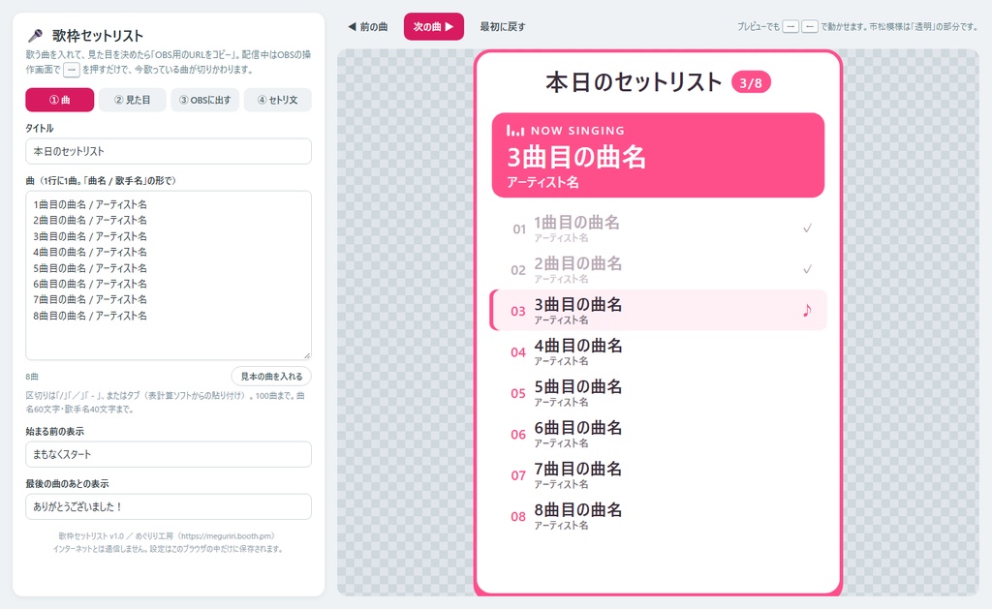The width and height of the screenshot is (992, 609).
Task: Select the ④ セトリ文 tab
Action: coord(278,100)
